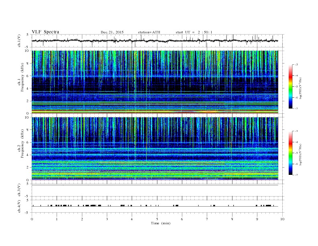The width and height of the screenshot is (318, 246).
Task: Click time axis tick label "5"
Action: (157, 219)
